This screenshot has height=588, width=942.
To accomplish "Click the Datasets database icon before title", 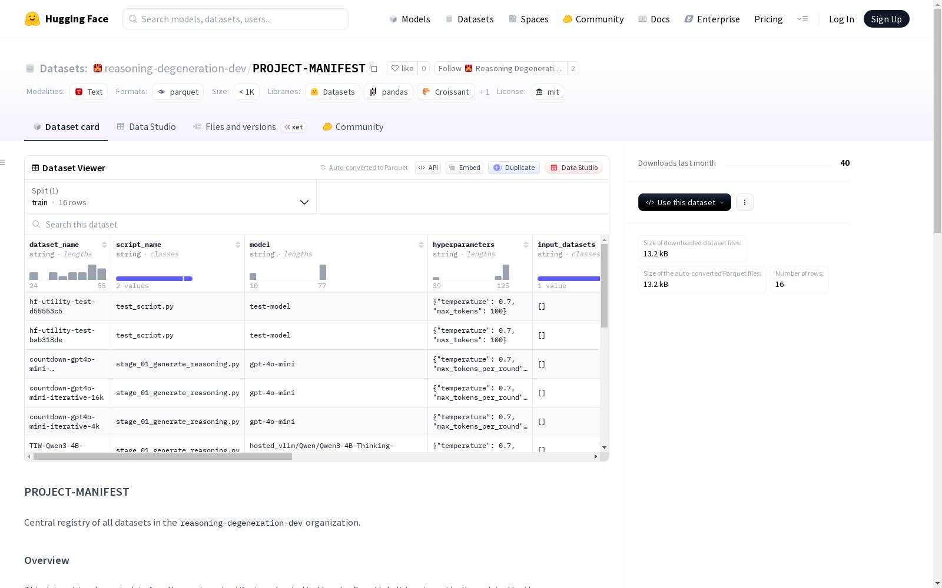I will [30, 69].
